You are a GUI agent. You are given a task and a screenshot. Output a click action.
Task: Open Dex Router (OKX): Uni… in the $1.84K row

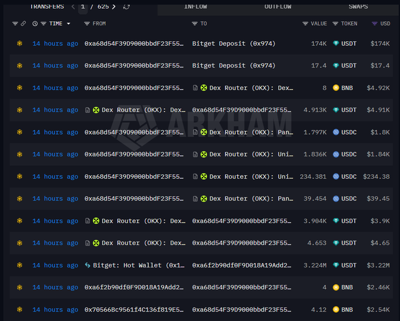[x=251, y=155]
